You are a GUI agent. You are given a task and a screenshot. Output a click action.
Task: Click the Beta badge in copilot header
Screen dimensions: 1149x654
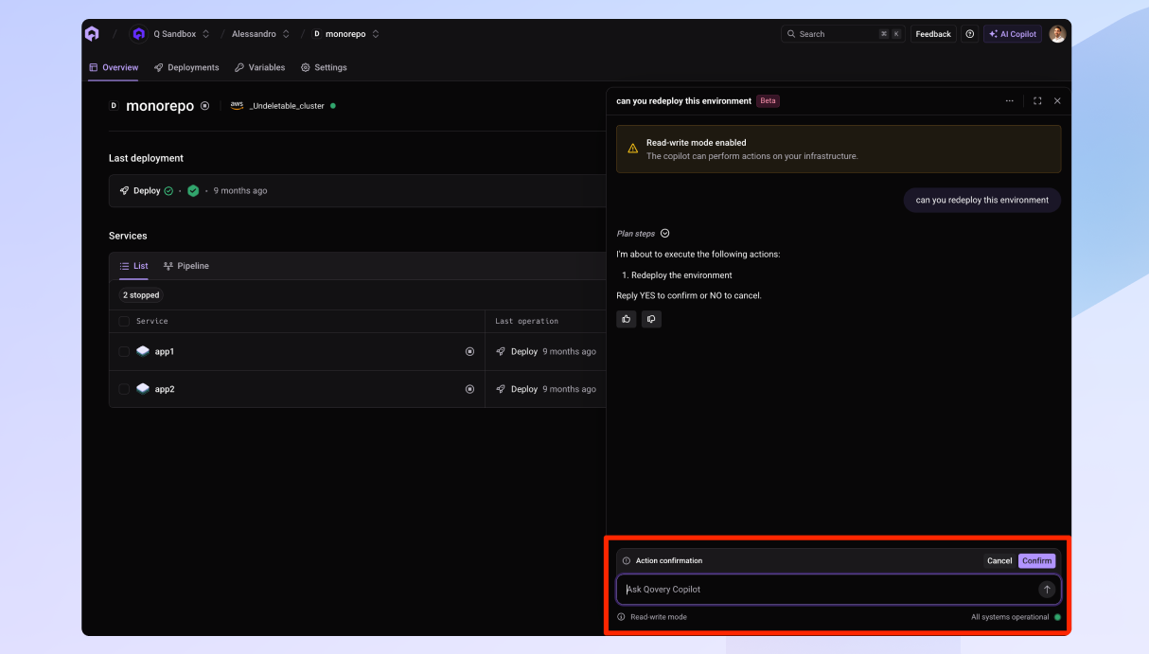pyautogui.click(x=769, y=101)
